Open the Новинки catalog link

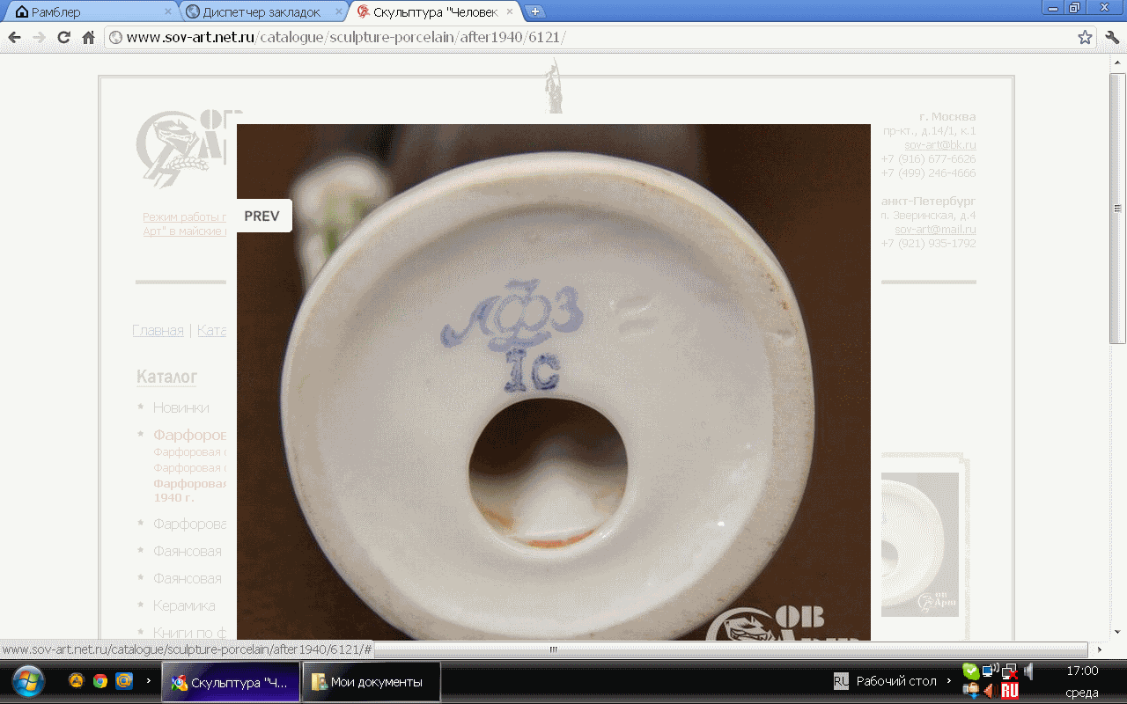click(x=180, y=407)
